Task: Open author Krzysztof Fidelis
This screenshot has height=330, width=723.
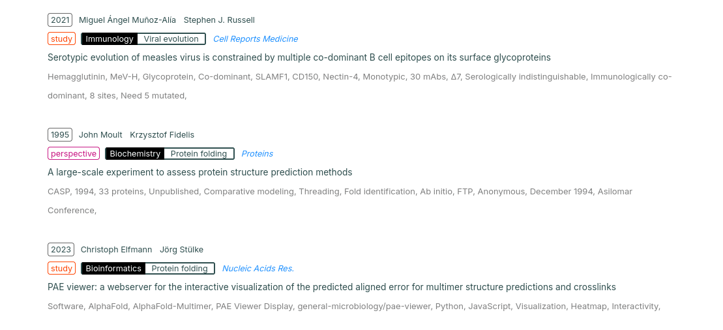Action: 162,135
